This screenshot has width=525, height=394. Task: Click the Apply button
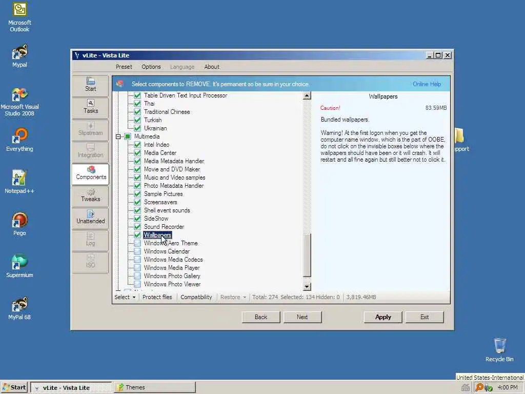pyautogui.click(x=383, y=317)
